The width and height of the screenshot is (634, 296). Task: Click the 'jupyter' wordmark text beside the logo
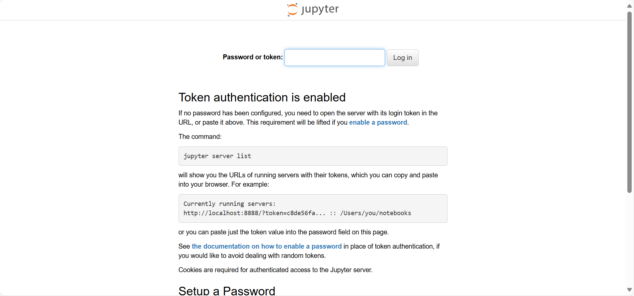point(320,10)
